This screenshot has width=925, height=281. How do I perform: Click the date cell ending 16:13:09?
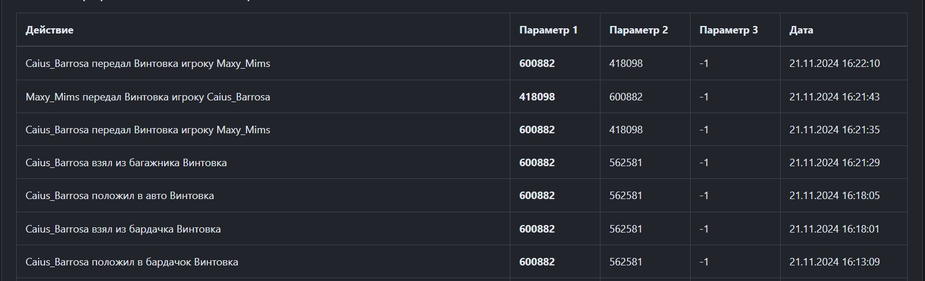(x=834, y=262)
